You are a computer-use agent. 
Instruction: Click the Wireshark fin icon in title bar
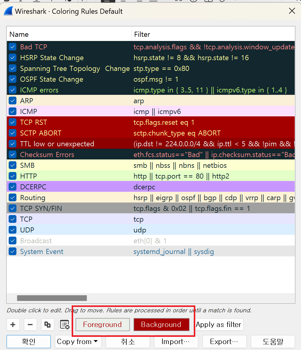click(x=8, y=11)
